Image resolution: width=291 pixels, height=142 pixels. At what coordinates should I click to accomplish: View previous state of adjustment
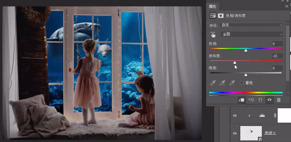251,100
